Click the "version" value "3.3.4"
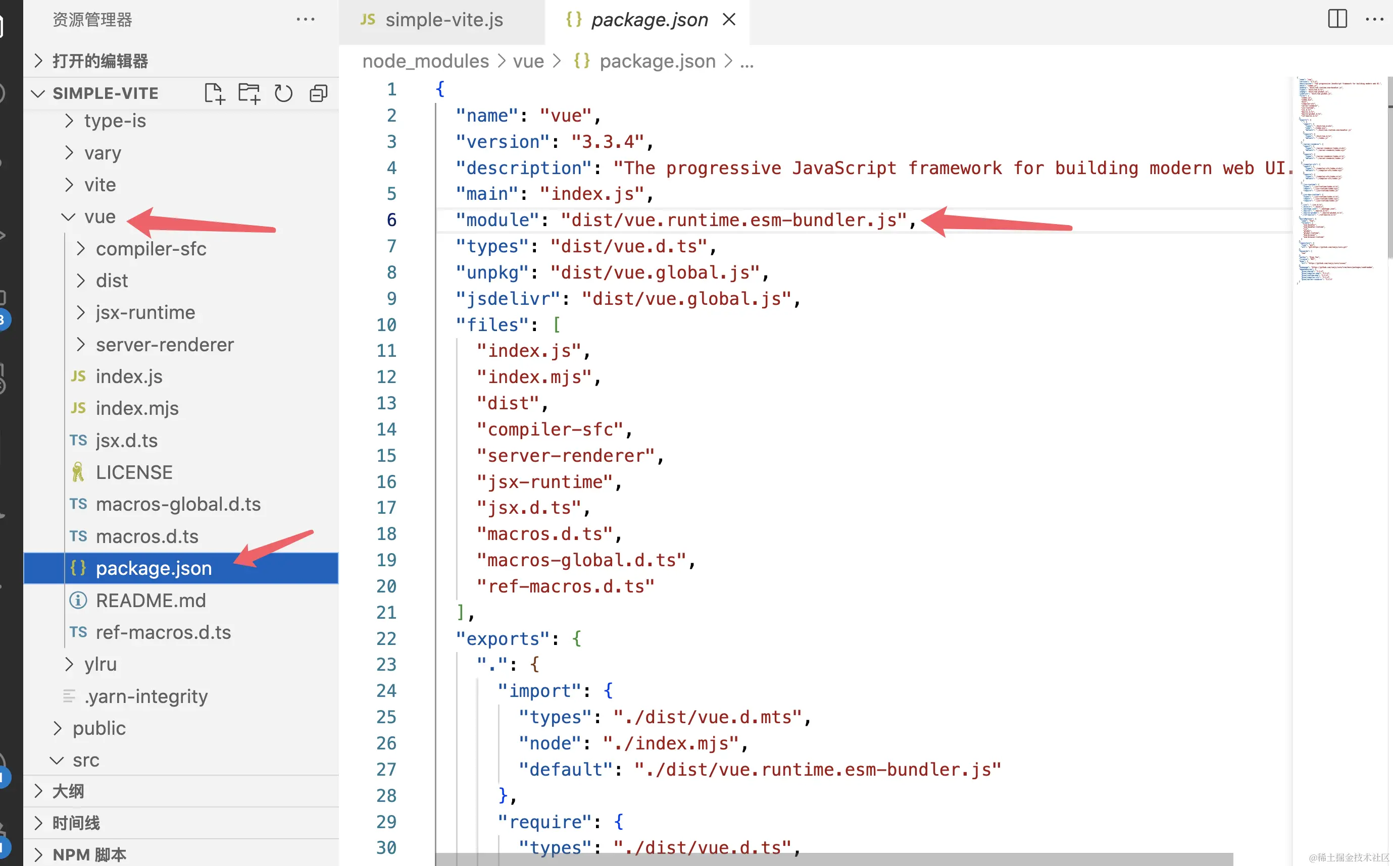Viewport: 1393px width, 866px height. pyautogui.click(x=608, y=141)
